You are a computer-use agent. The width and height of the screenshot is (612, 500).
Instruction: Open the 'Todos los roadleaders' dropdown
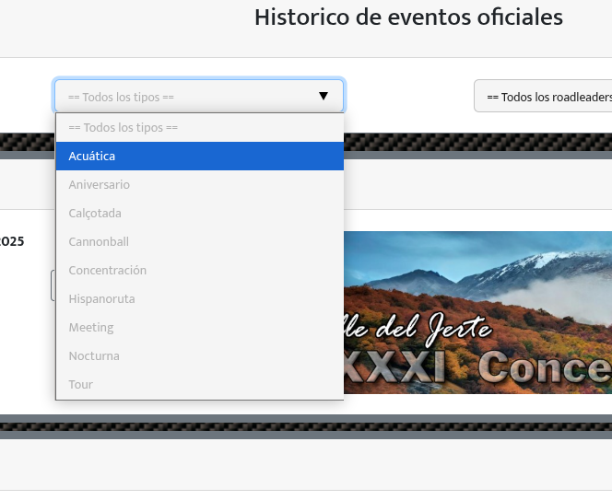pyautogui.click(x=544, y=97)
